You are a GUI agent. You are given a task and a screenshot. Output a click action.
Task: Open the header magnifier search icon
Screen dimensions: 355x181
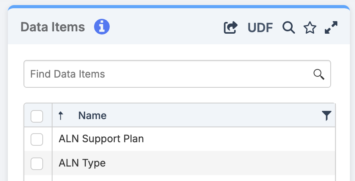point(289,27)
